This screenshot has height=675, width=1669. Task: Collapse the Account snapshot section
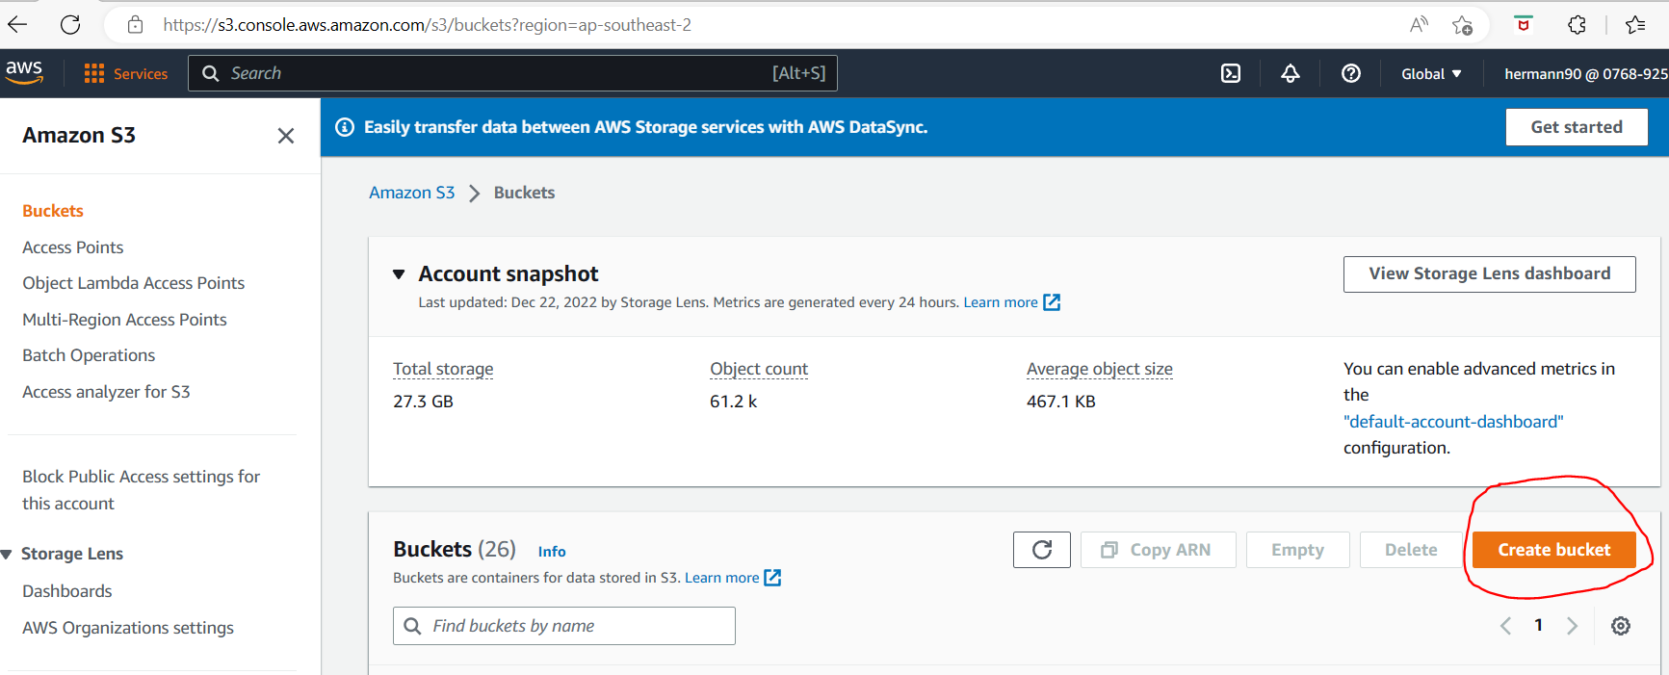[399, 274]
